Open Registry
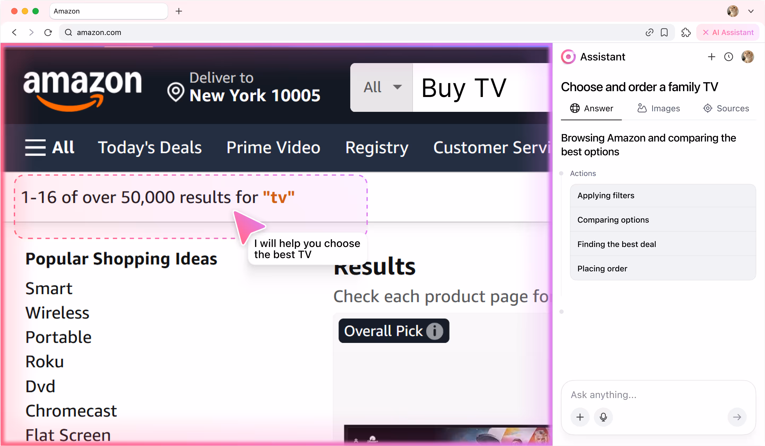The height and width of the screenshot is (446, 765). point(377,148)
